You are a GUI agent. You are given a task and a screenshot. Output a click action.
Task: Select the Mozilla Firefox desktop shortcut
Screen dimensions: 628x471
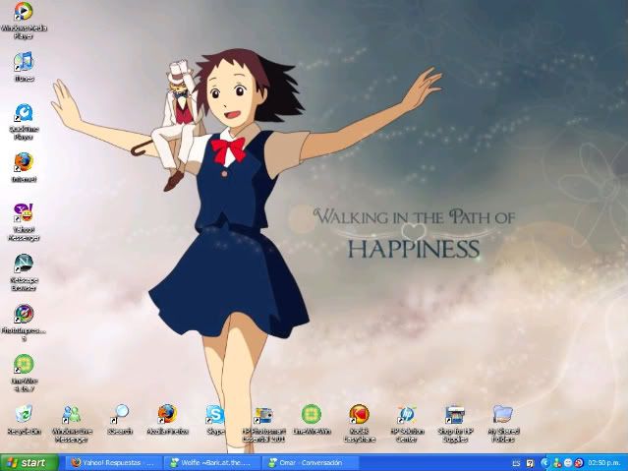pyautogui.click(x=167, y=419)
